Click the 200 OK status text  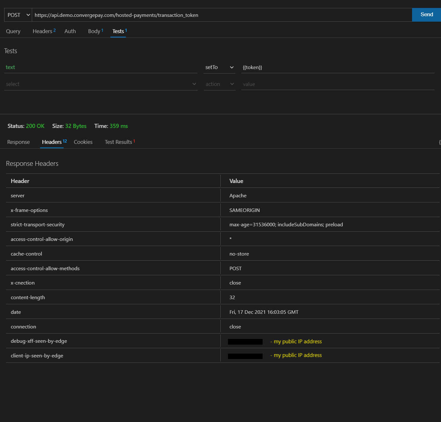click(x=35, y=126)
